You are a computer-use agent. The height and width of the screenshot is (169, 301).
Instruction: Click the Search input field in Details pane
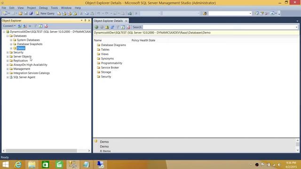219,27
